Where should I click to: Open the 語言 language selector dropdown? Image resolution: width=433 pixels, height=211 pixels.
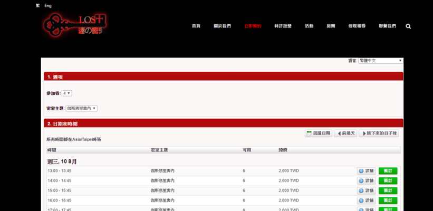[380, 61]
